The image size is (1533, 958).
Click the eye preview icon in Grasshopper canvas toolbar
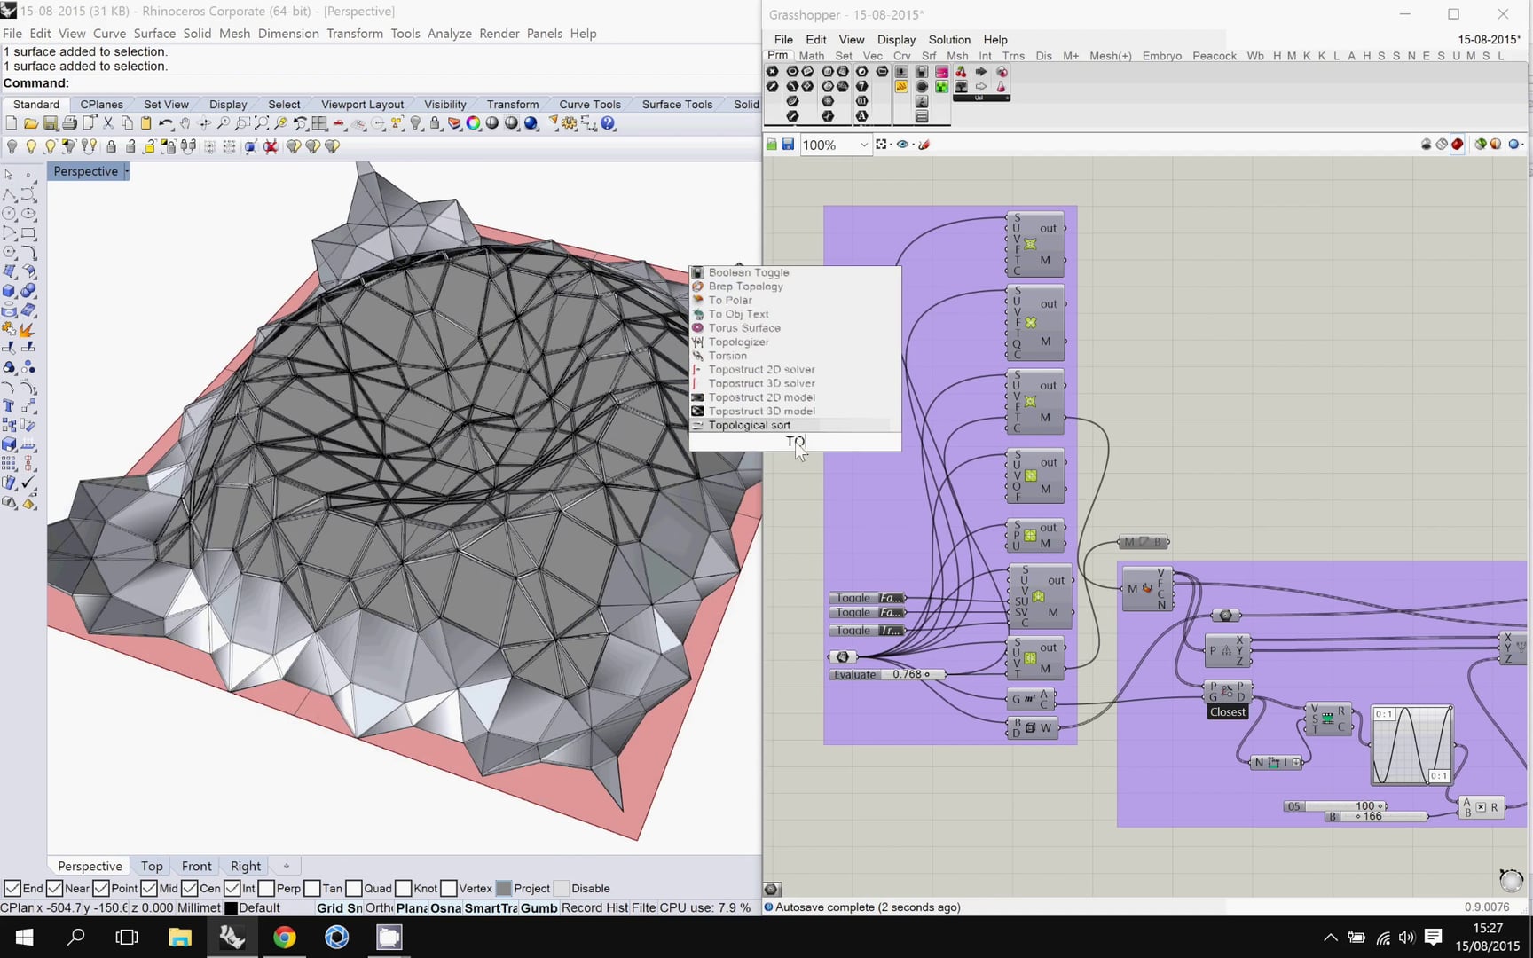[x=902, y=145]
